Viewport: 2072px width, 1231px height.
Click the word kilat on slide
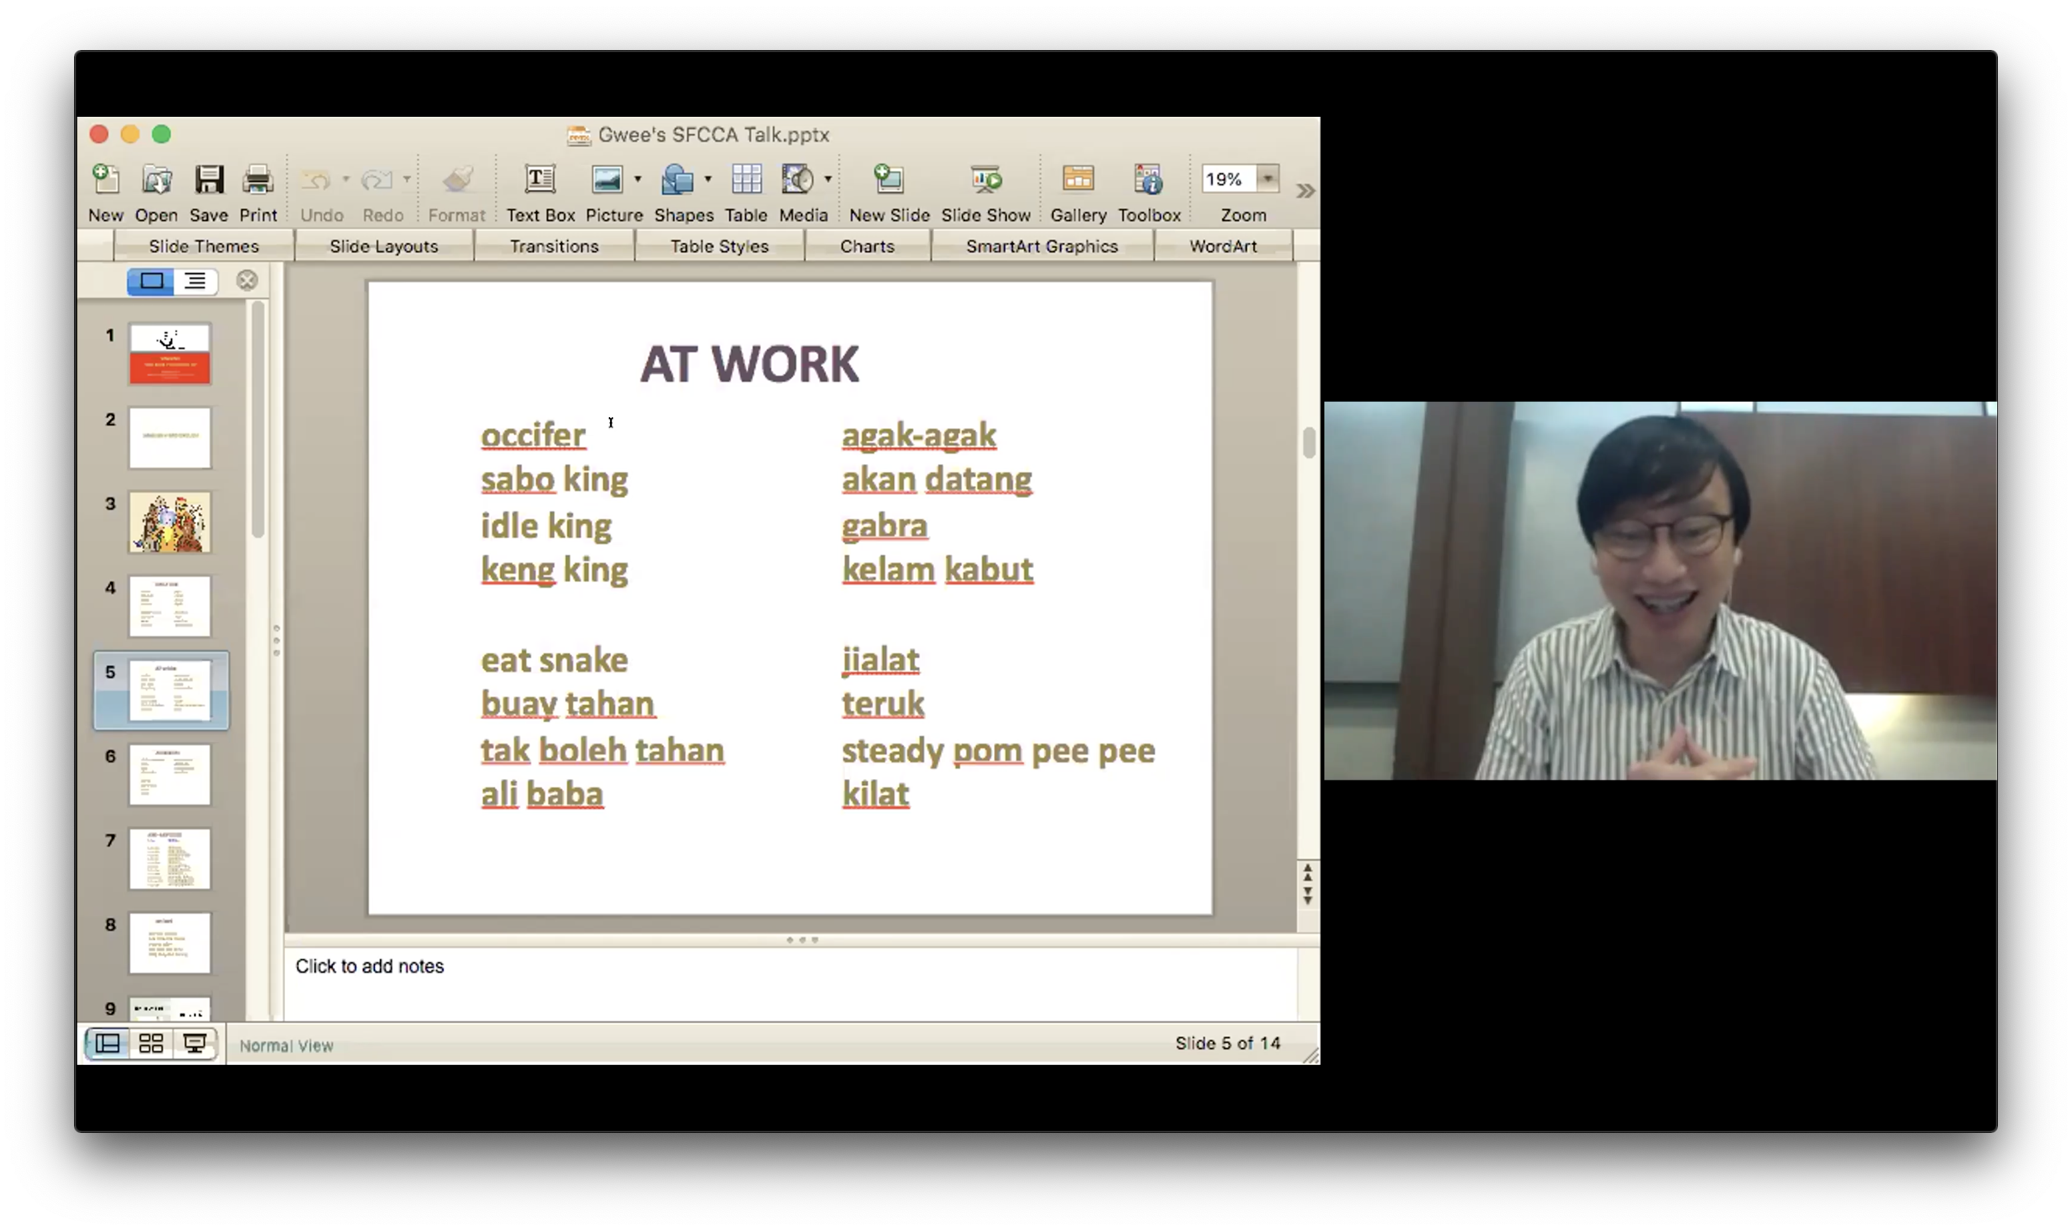pos(875,794)
